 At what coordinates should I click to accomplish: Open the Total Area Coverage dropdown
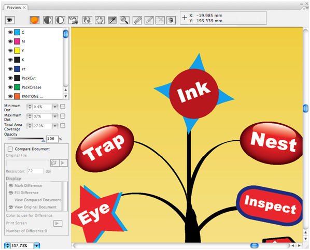tap(55, 126)
